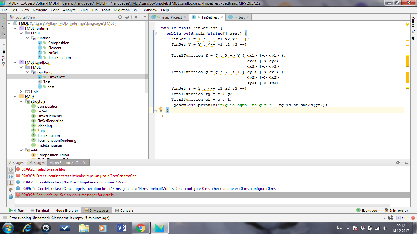
Task: Open Google Chrome from the taskbar
Action: click(x=140, y=228)
